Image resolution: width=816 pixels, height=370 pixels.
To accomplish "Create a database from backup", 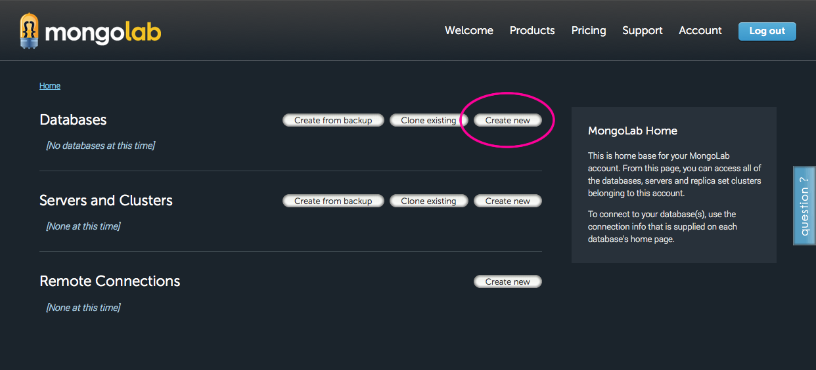I will (333, 121).
